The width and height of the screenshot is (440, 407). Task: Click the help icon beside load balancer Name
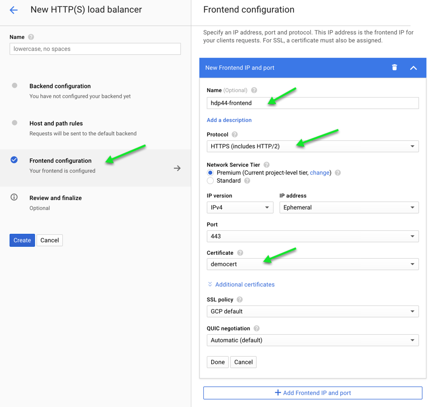click(x=31, y=37)
